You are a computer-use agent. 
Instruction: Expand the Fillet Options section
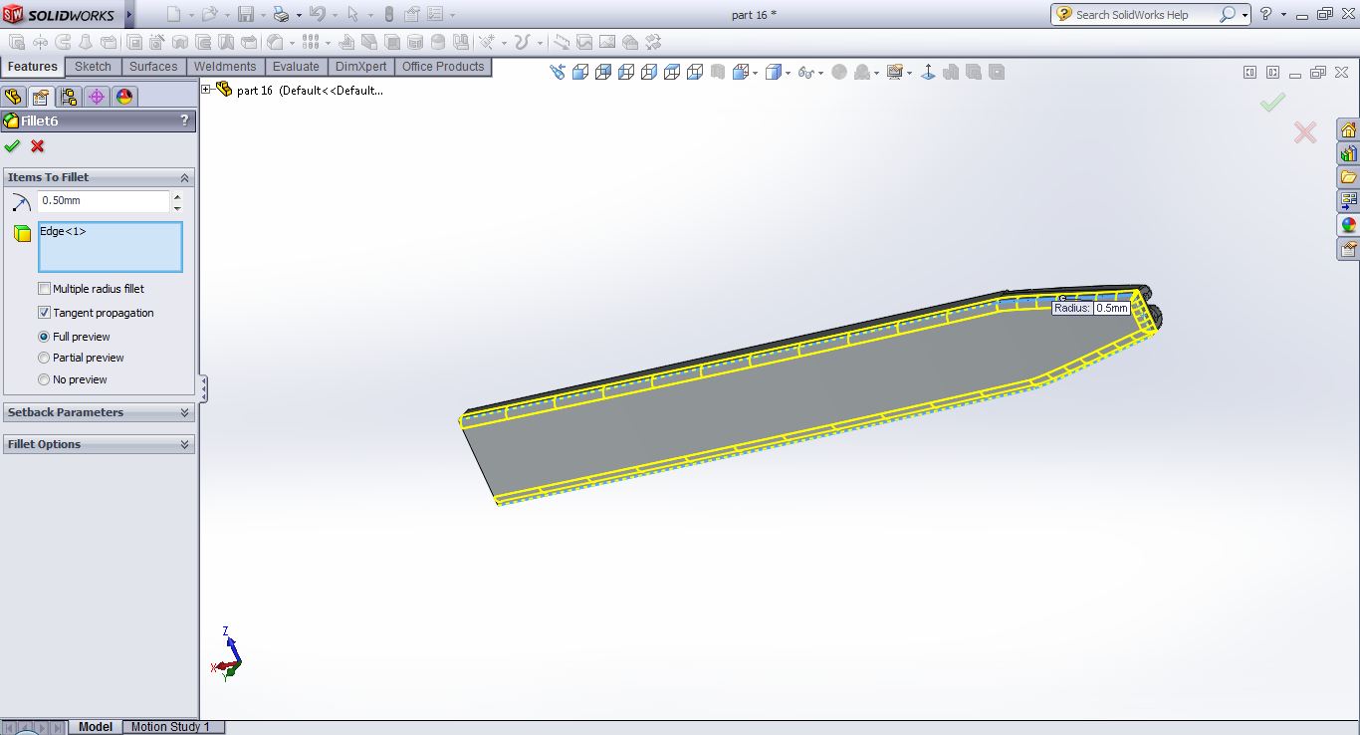(184, 444)
